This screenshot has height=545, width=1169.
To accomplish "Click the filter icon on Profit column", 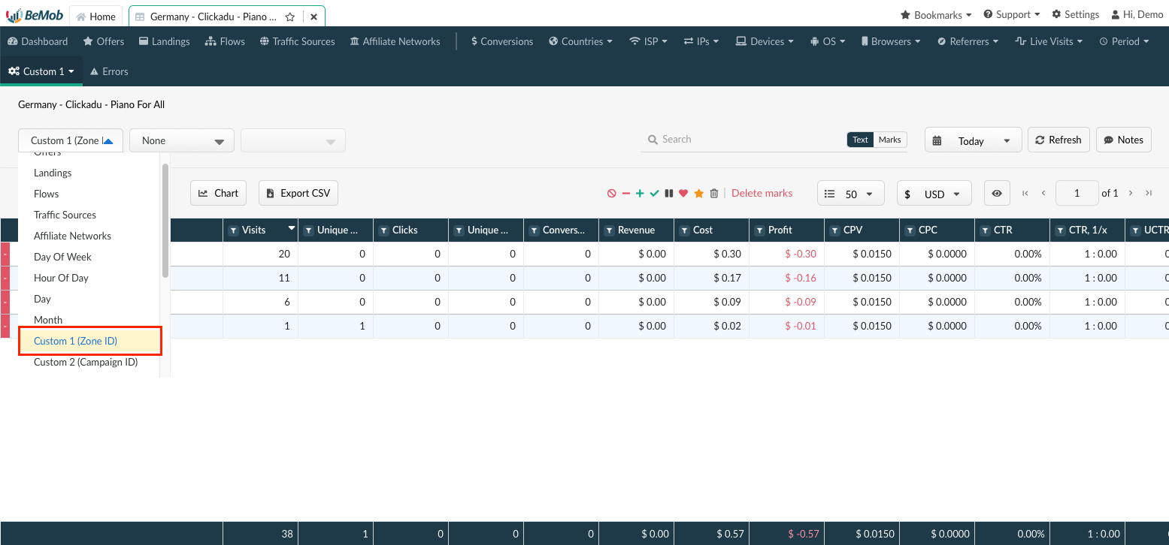I will pos(759,230).
